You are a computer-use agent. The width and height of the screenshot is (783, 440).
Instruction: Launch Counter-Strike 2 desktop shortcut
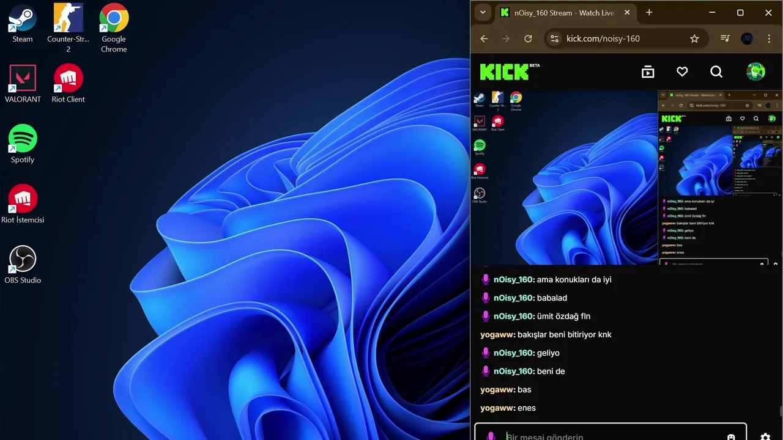pyautogui.click(x=69, y=28)
